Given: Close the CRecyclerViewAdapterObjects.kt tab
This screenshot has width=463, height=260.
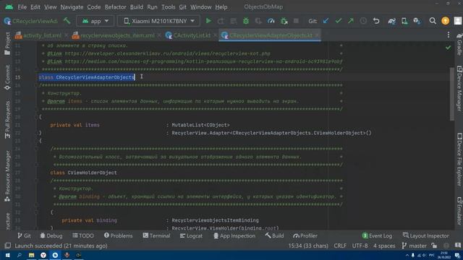Looking at the screenshot, I should [x=317, y=35].
